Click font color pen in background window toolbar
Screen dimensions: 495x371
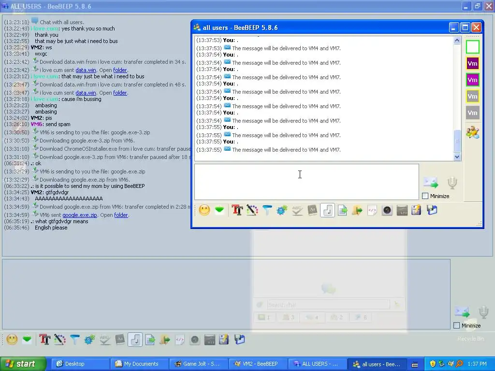pyautogui.click(x=59, y=340)
